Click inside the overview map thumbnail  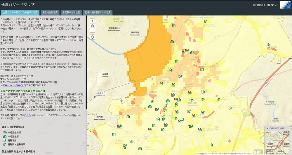(278, 142)
